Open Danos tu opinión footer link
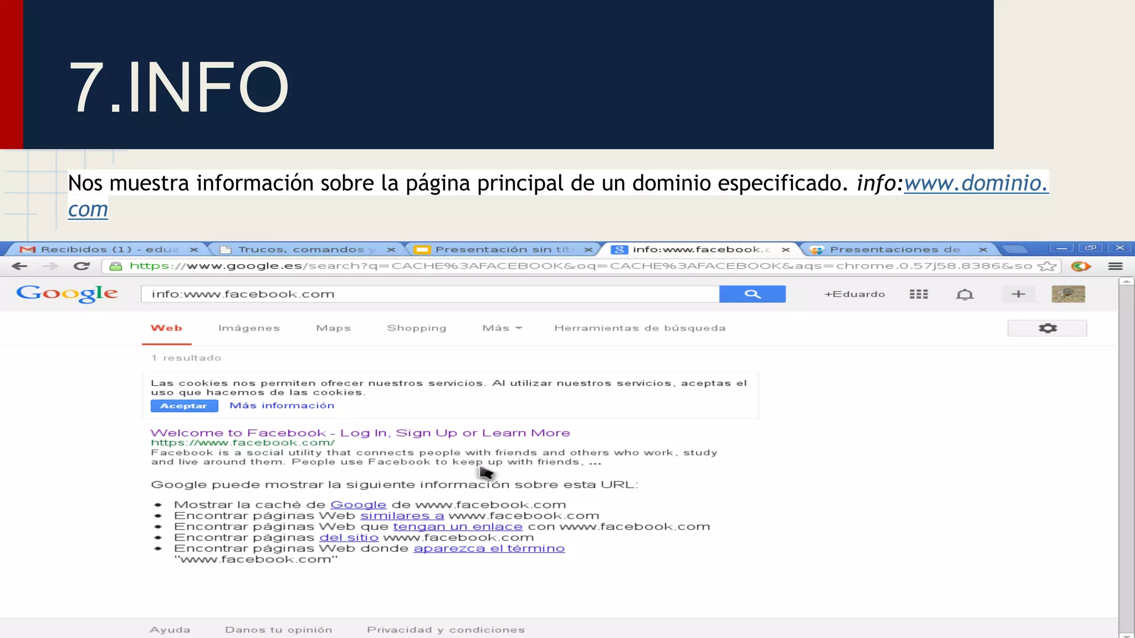Image resolution: width=1135 pixels, height=638 pixels. coord(279,630)
